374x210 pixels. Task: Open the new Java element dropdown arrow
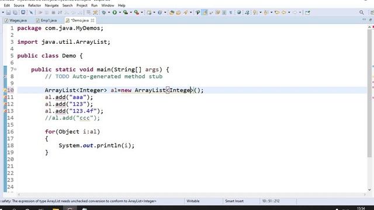154,12
